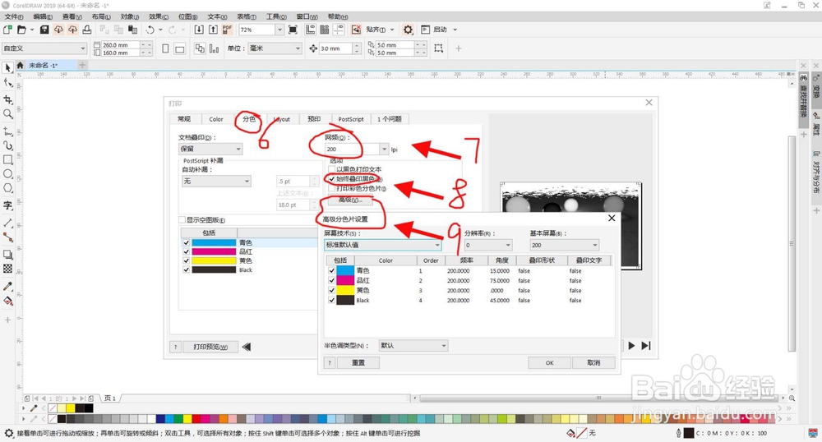This screenshot has width=822, height=442.
Task: Open the File menu
Action: pos(14,16)
